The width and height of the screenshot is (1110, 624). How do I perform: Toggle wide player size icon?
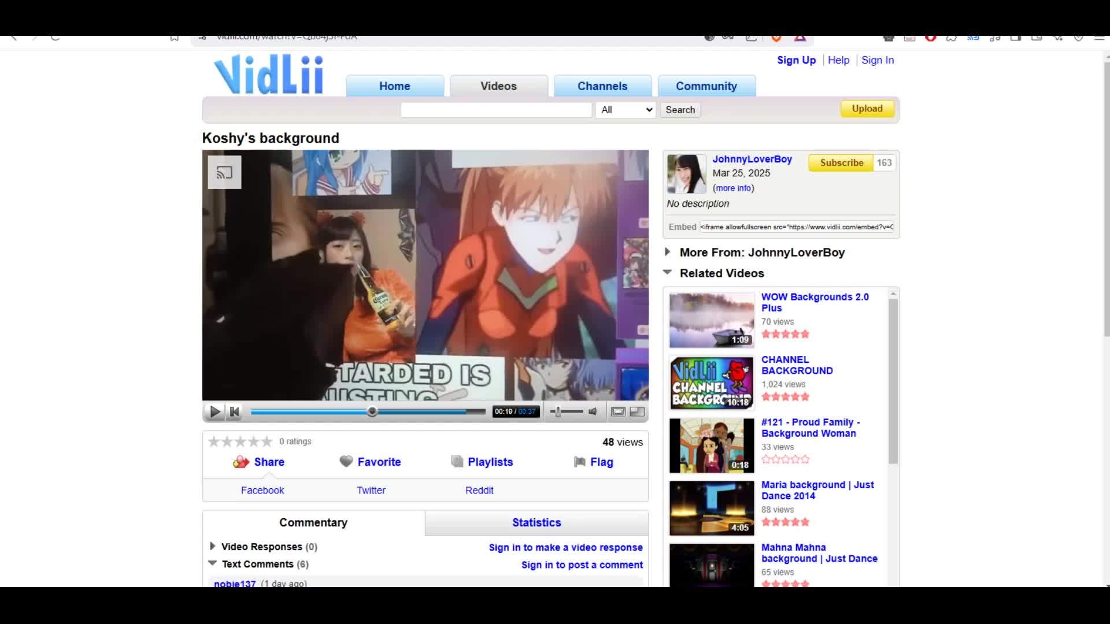618,411
